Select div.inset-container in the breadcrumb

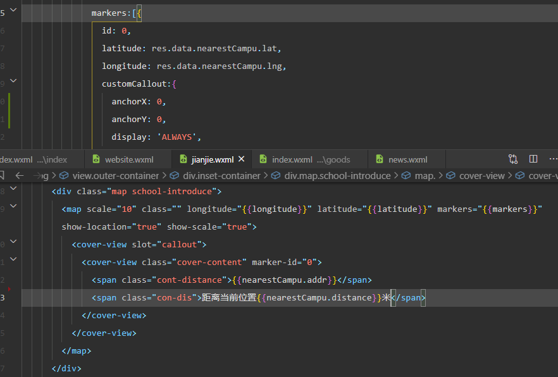pyautogui.click(x=221, y=176)
